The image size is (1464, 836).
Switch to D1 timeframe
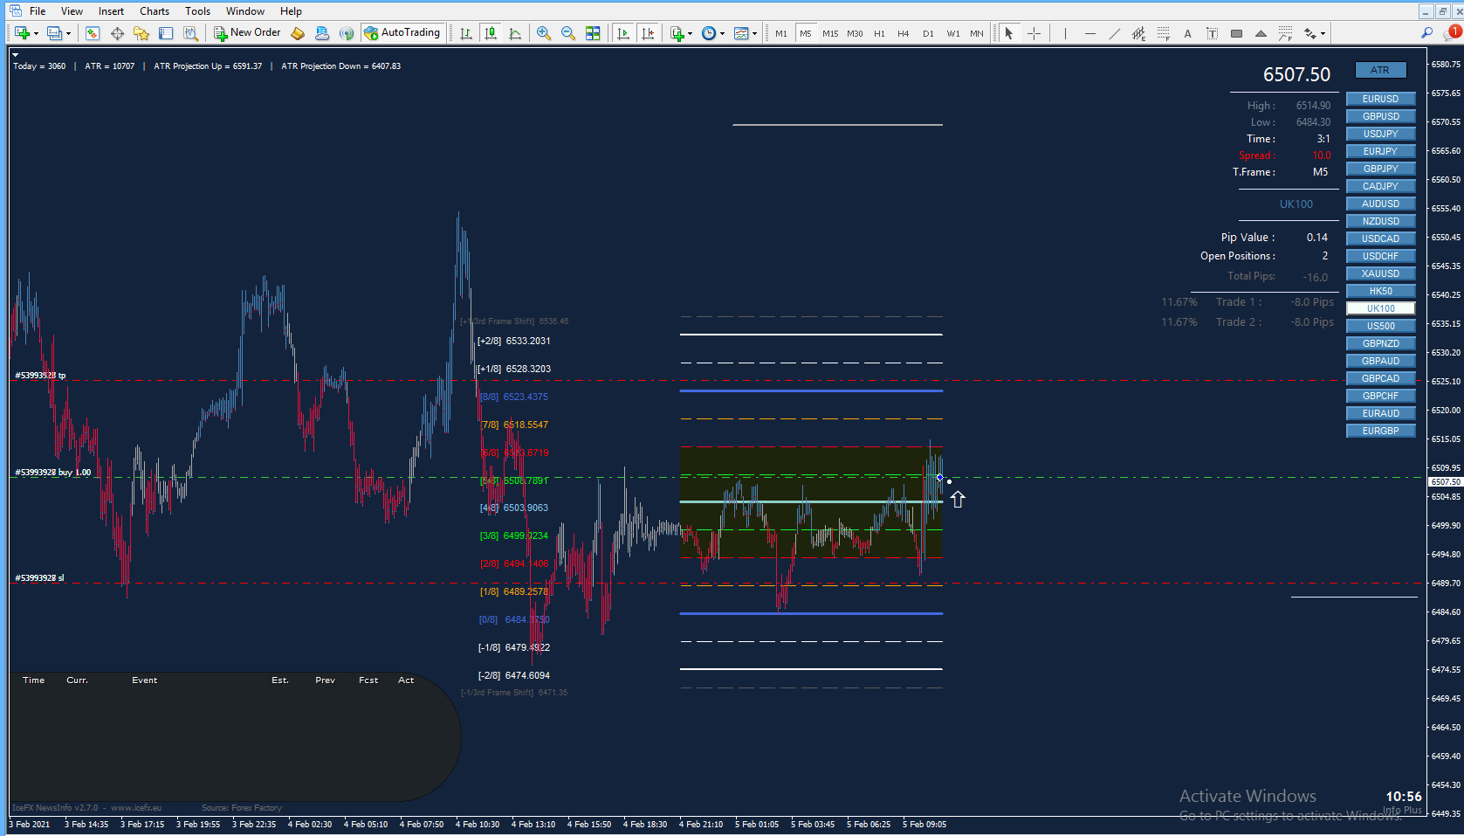click(x=928, y=33)
